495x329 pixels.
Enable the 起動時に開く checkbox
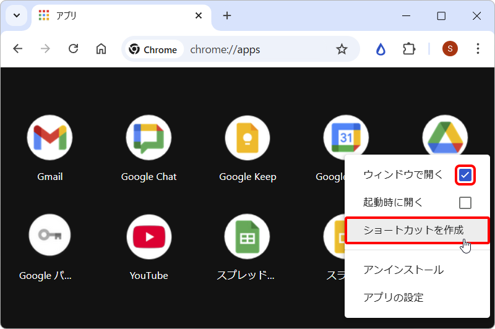pyautogui.click(x=465, y=203)
